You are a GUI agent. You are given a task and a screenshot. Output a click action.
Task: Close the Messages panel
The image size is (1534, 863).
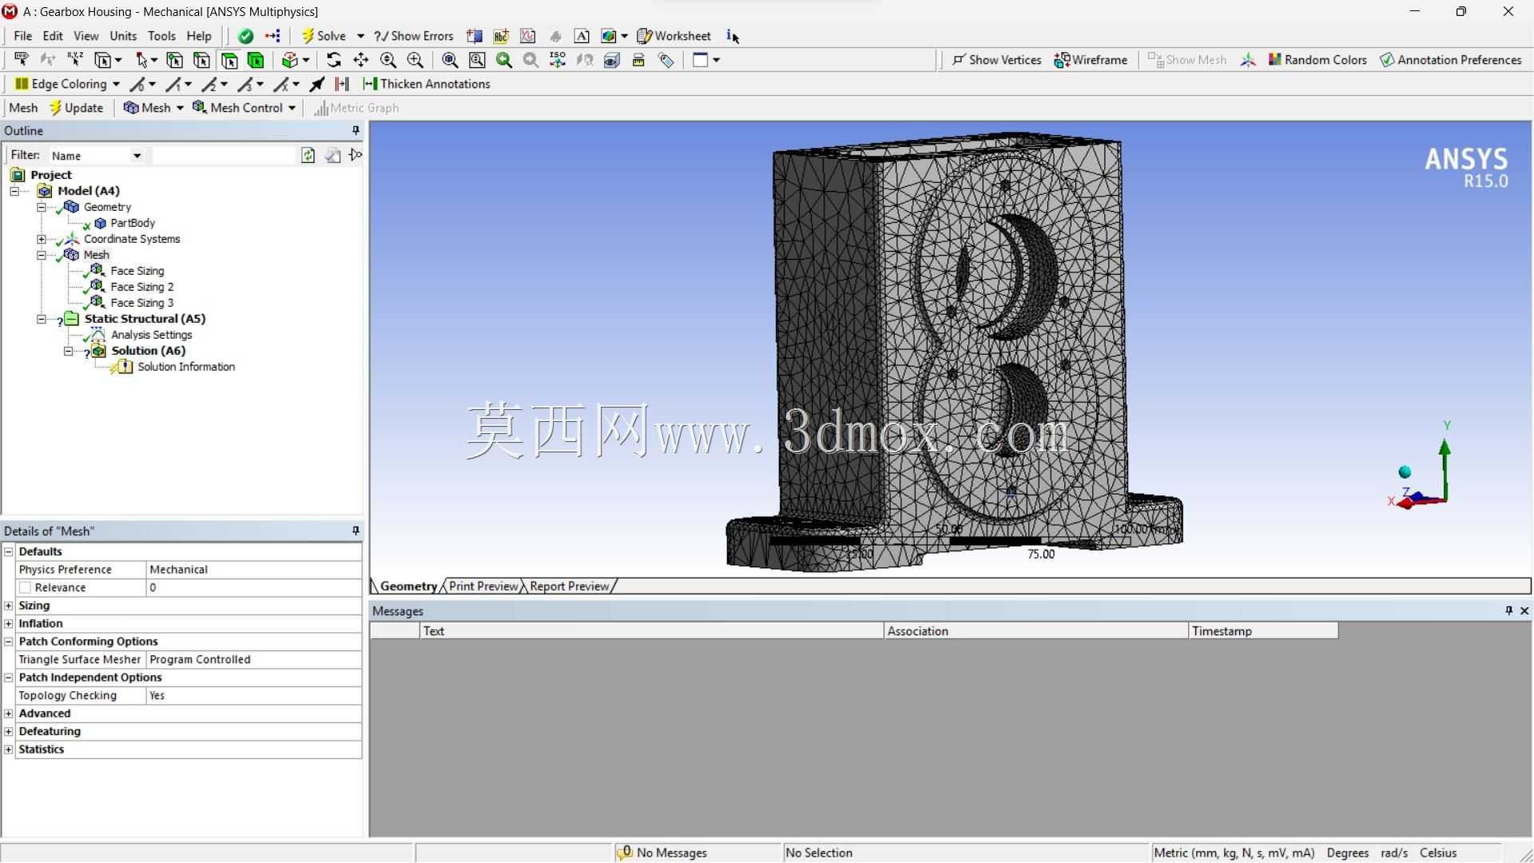click(x=1524, y=610)
